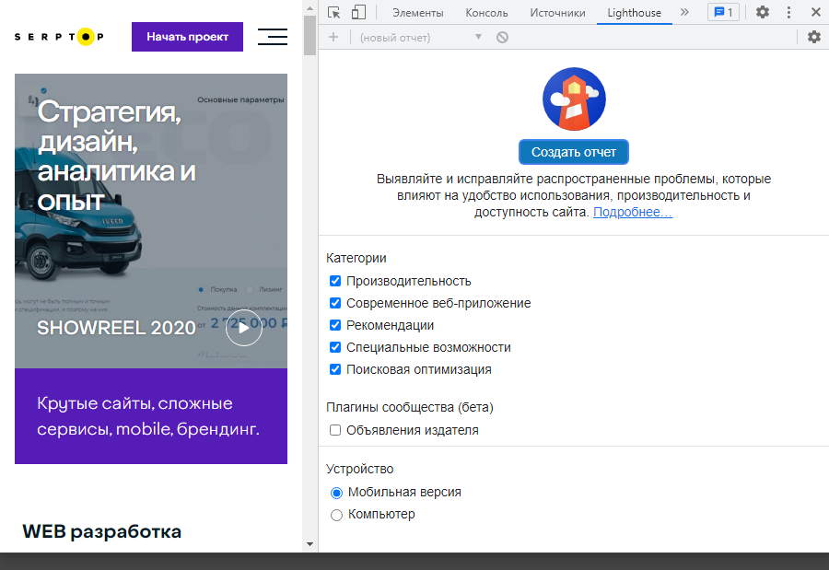Open the (новый отчет) report dropdown
Screen dimensions: 829x570
pos(421,37)
